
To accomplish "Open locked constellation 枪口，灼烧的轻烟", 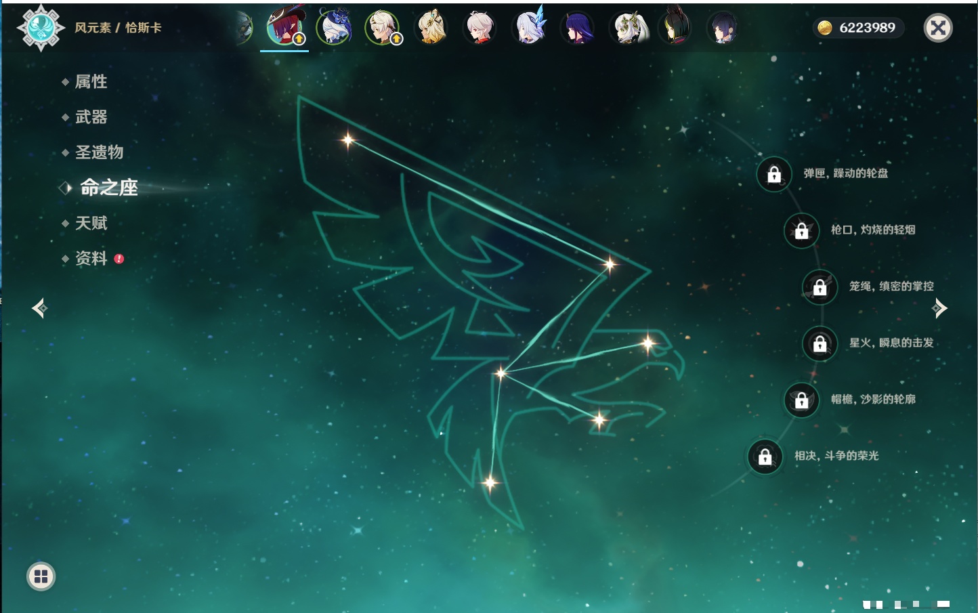I will point(802,231).
